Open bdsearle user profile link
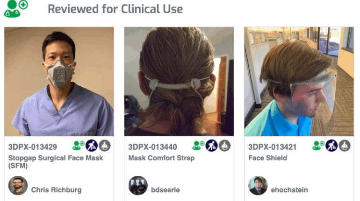 pos(166,190)
